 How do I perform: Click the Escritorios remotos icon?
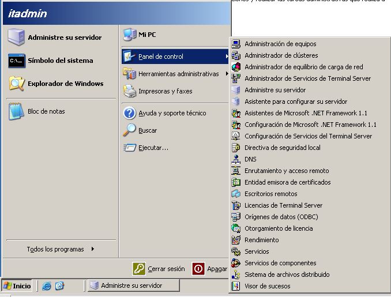click(x=236, y=194)
